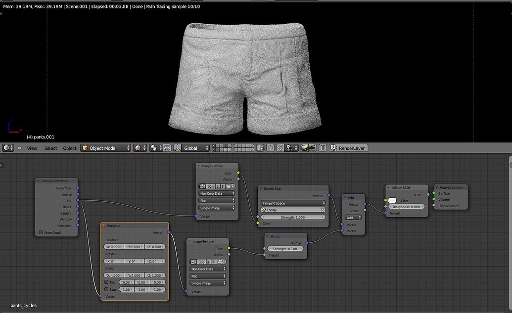Unlink the 024 image with the X icon

tap(233, 186)
